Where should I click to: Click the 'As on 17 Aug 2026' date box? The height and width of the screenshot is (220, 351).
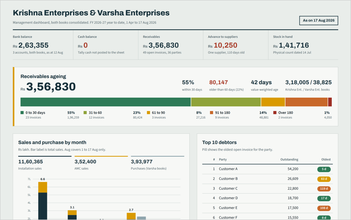(x=319, y=21)
